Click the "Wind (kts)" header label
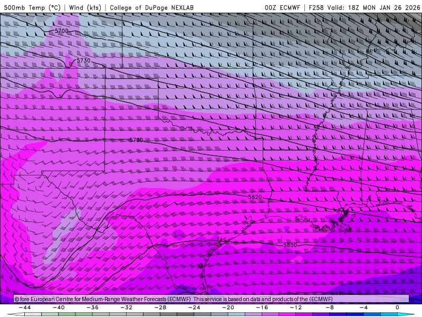 pos(85,7)
